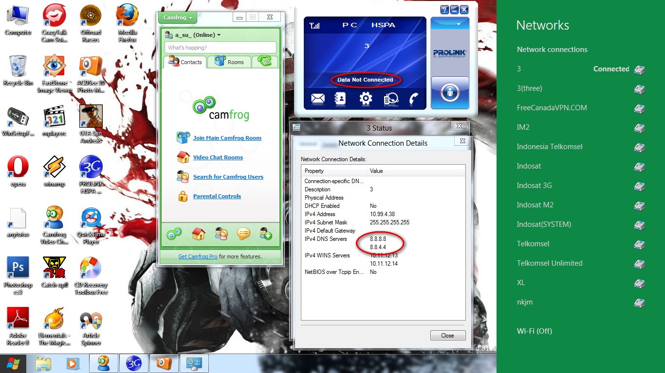Click the phone call icon in Prolink dialer
The image size is (665, 373).
(x=414, y=99)
